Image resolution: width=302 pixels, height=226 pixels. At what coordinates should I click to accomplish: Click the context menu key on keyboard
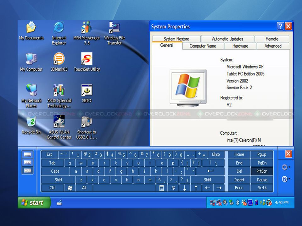tap(162, 188)
